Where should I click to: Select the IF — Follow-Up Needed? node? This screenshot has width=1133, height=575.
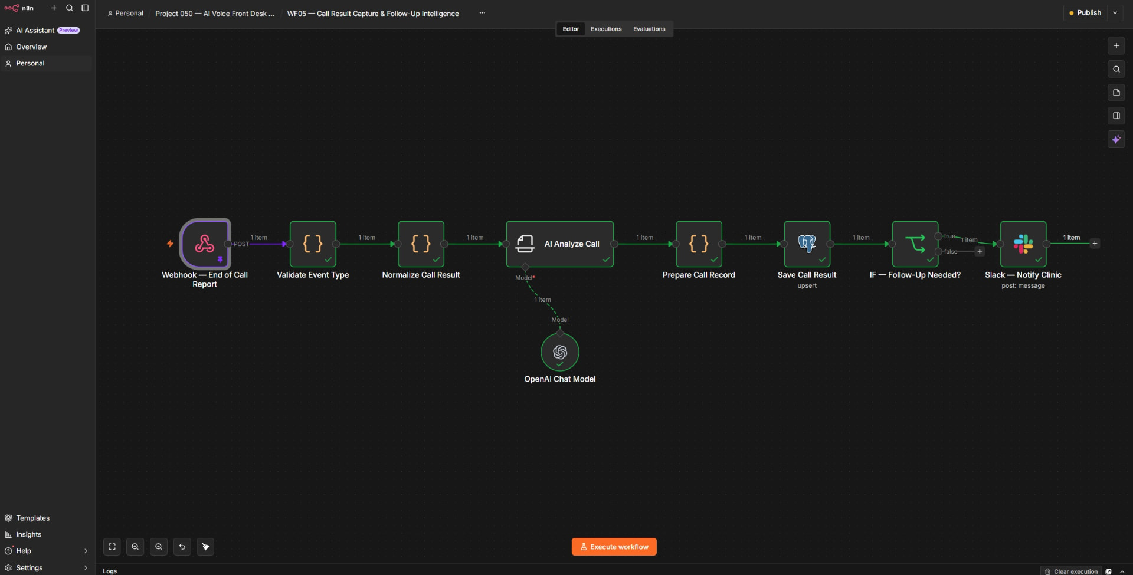915,244
